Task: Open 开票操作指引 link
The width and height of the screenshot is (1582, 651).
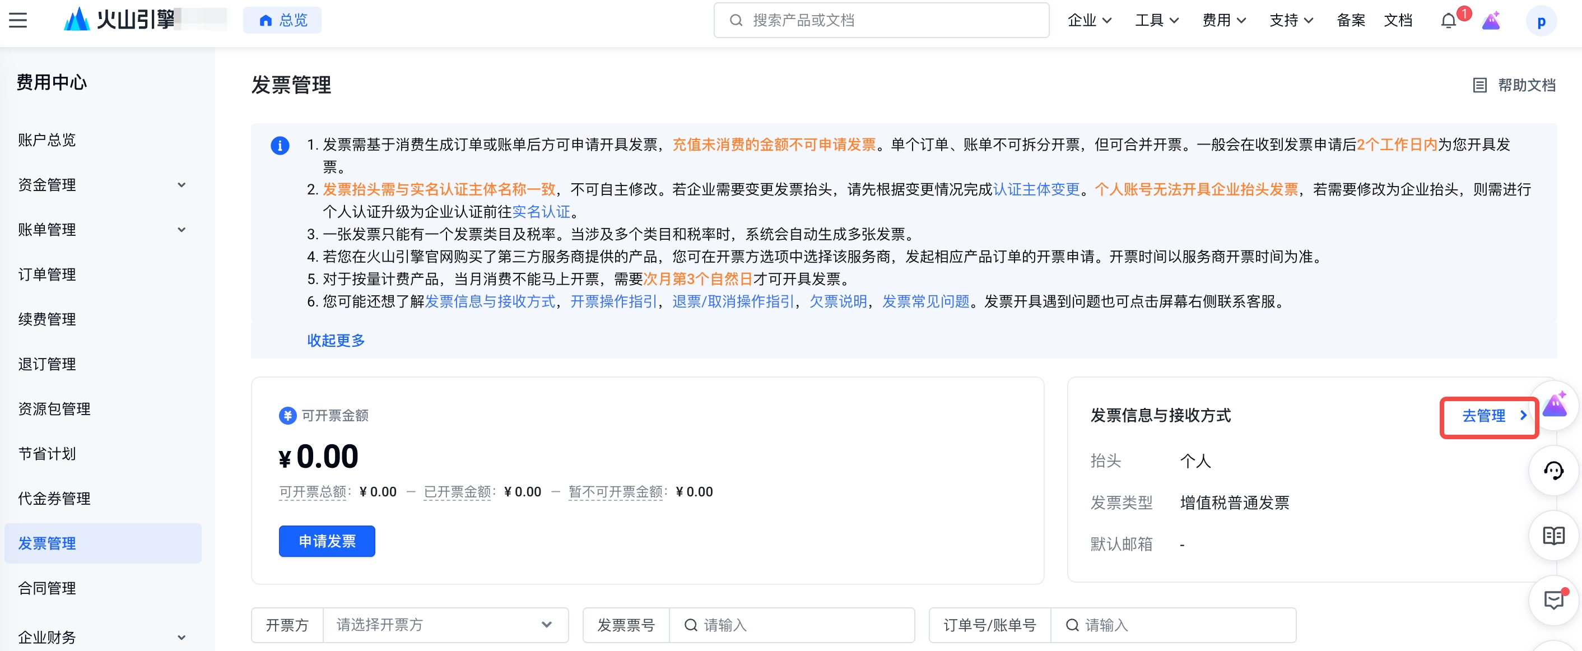Action: click(613, 301)
